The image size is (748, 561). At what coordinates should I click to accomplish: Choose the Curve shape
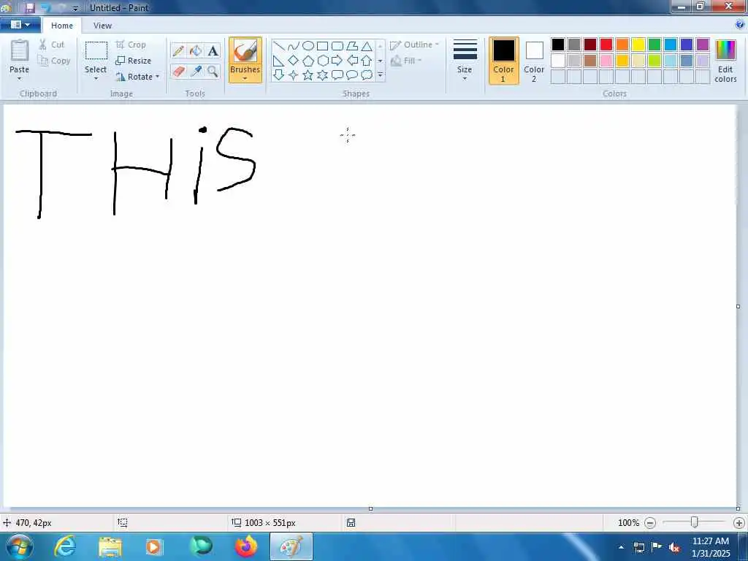point(294,46)
